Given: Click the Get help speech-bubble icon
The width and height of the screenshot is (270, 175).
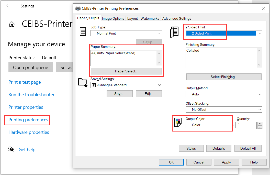Looking at the screenshot, I should [x=12, y=149].
